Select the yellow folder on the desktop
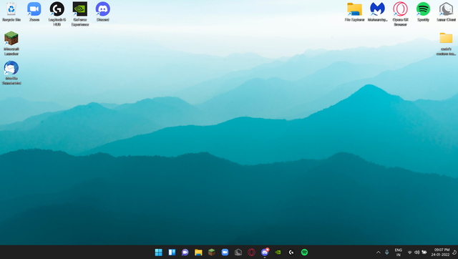The height and width of the screenshot is (259, 458). tap(446, 44)
